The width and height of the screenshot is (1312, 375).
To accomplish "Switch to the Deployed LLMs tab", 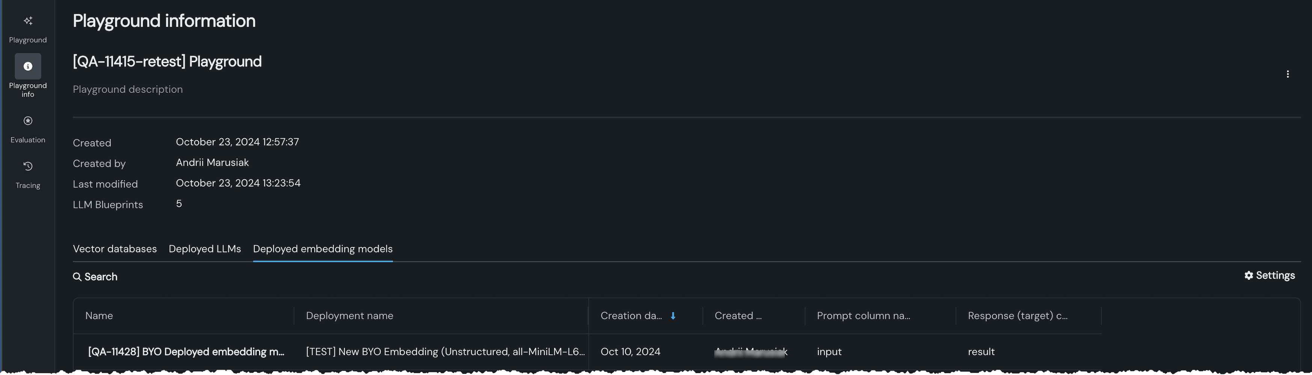I will click(x=205, y=249).
